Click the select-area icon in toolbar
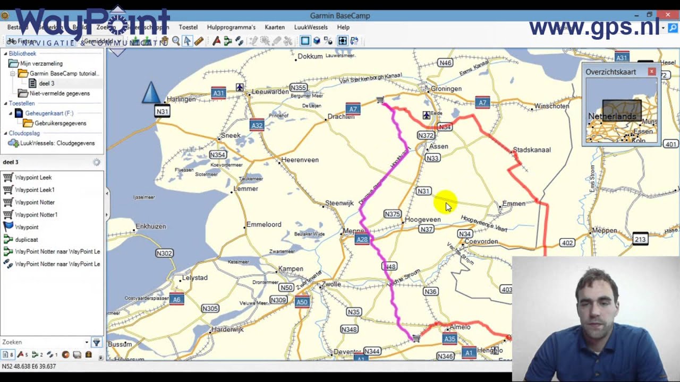Viewport: 680px width, 382px height. (343, 41)
